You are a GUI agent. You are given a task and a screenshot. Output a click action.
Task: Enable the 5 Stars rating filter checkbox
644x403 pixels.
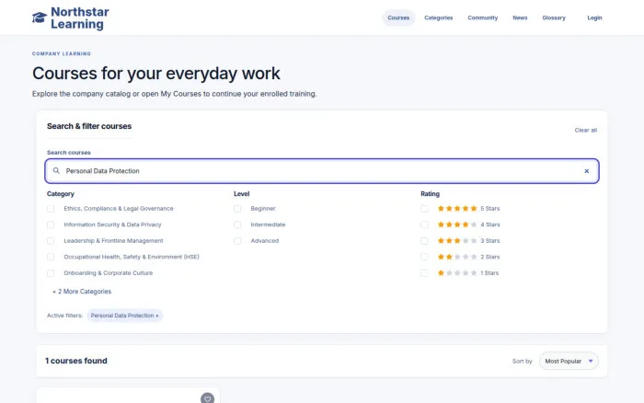(x=424, y=209)
